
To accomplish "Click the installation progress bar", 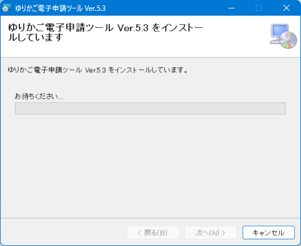I will pos(150,109).
